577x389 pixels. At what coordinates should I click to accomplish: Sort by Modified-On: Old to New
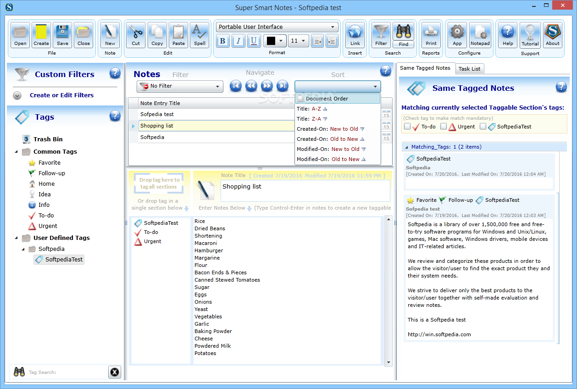338,159
